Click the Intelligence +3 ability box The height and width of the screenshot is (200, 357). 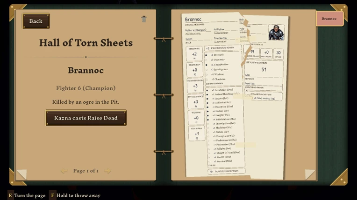[196, 101]
